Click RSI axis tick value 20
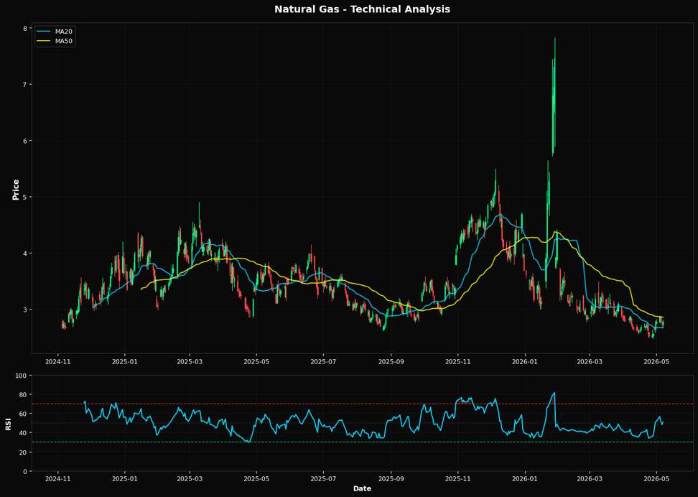698x497 pixels. coord(24,452)
